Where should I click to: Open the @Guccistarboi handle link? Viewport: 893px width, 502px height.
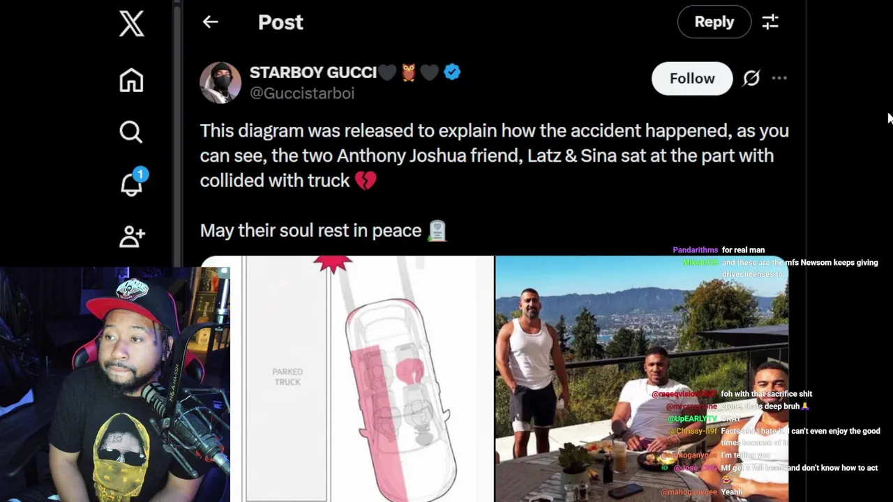pyautogui.click(x=302, y=93)
